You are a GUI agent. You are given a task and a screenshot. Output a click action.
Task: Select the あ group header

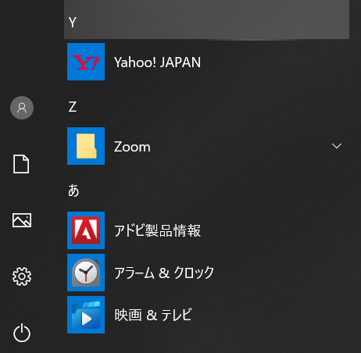pos(73,191)
